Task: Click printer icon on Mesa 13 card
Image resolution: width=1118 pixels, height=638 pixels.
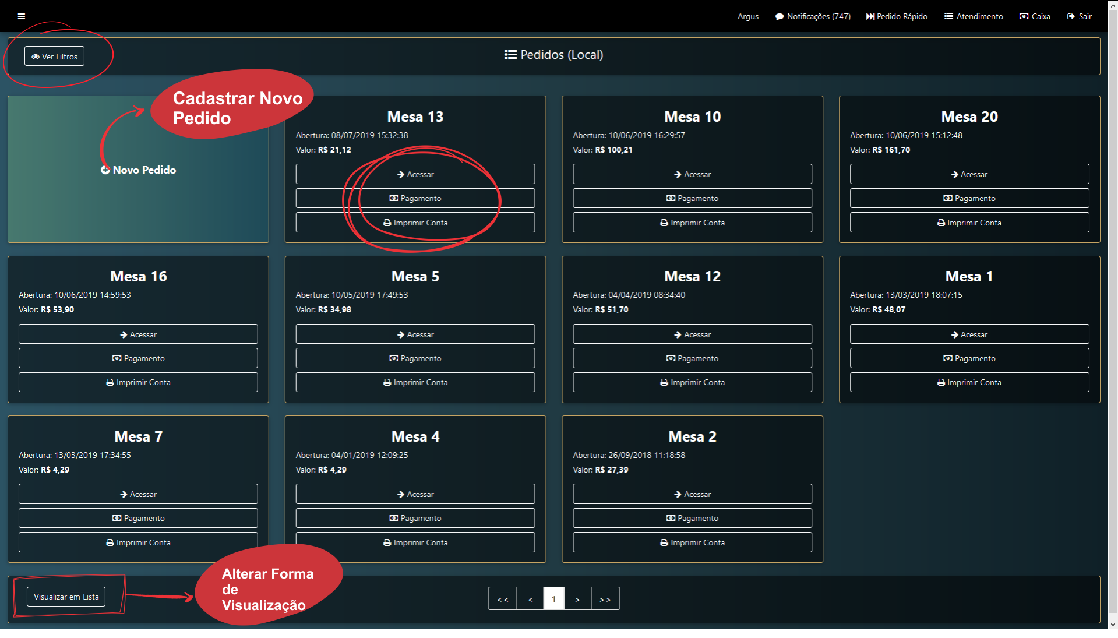Action: pos(387,223)
